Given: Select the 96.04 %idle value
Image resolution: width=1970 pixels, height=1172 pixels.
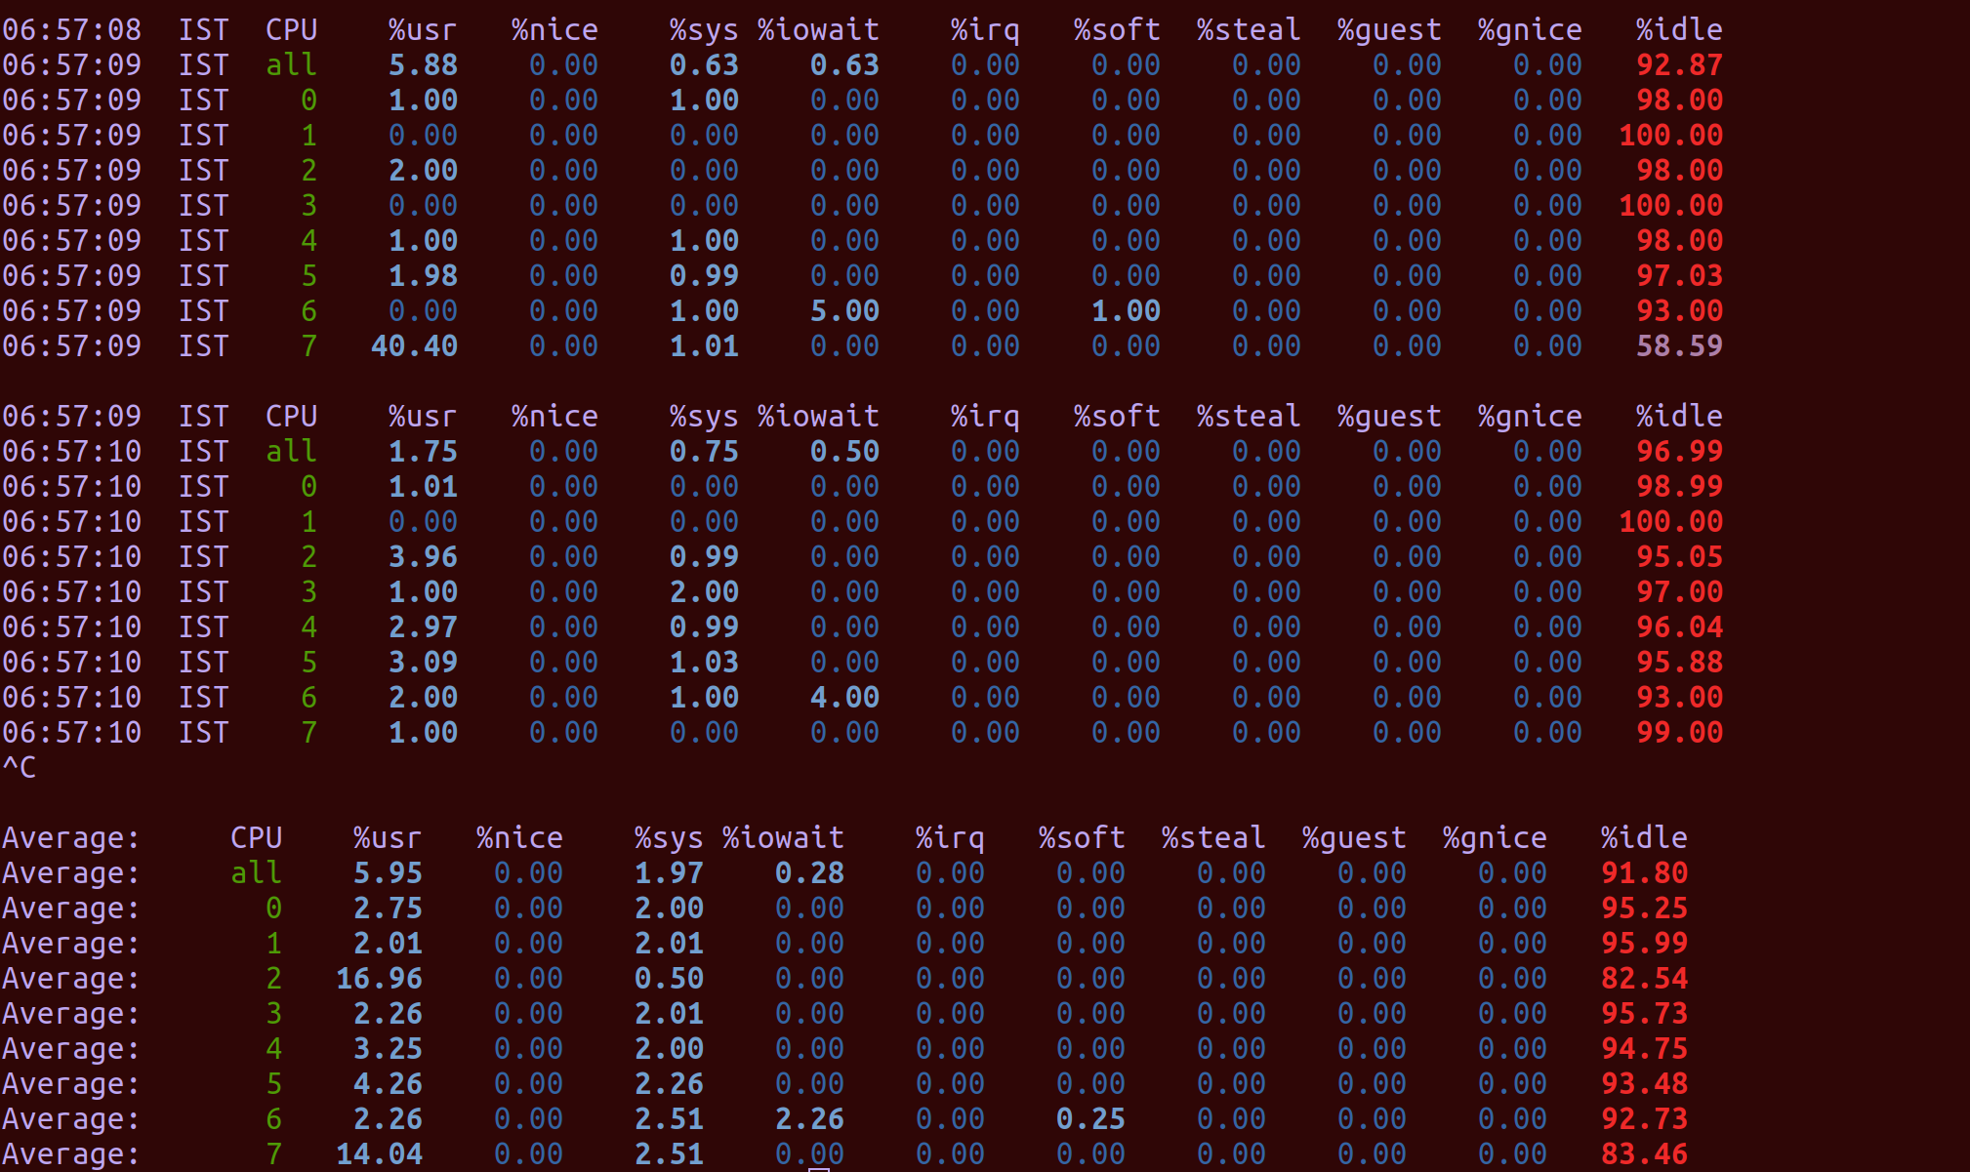Looking at the screenshot, I should point(1679,627).
